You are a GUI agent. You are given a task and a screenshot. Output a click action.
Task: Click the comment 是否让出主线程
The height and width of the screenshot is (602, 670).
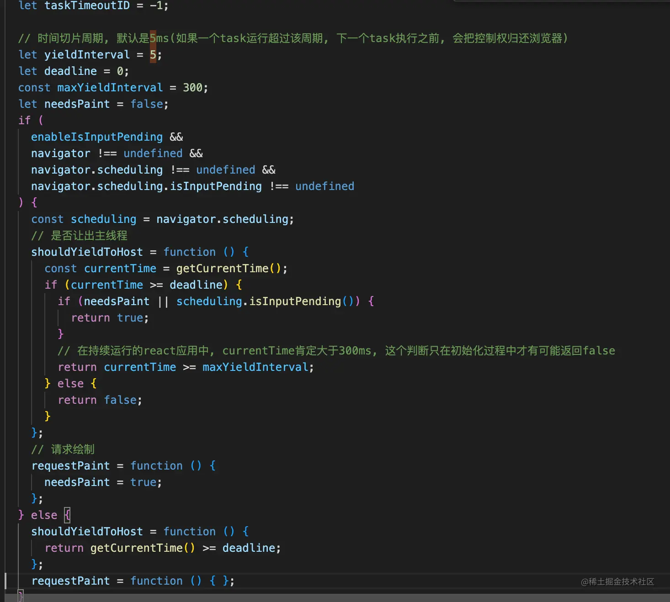coord(79,236)
